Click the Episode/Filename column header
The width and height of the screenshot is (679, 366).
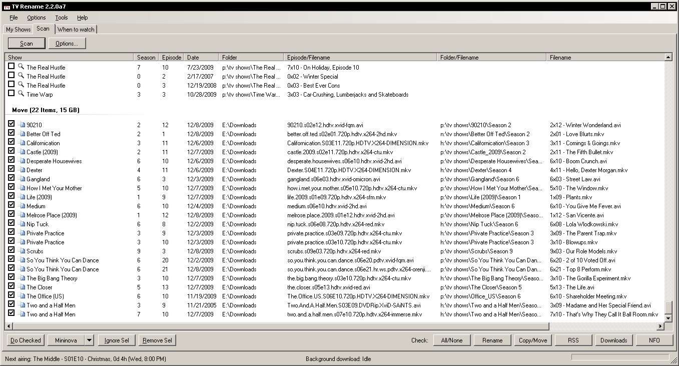(x=360, y=57)
